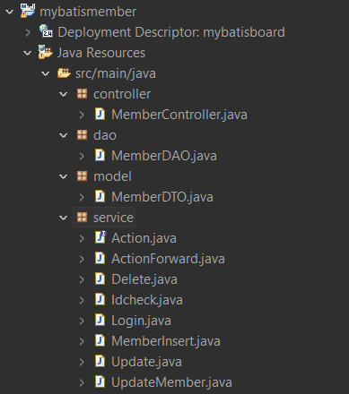Expand Login.java members
Screen dimensions: 349x394
tap(82, 321)
